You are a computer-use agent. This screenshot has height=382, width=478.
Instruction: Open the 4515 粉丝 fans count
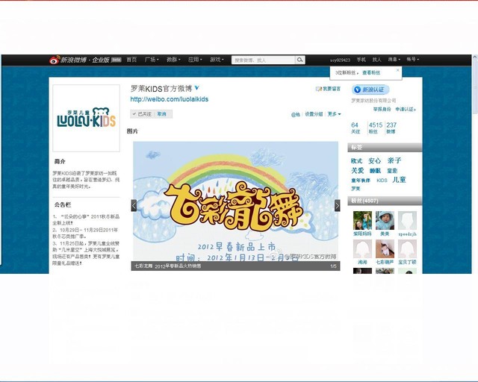point(375,128)
